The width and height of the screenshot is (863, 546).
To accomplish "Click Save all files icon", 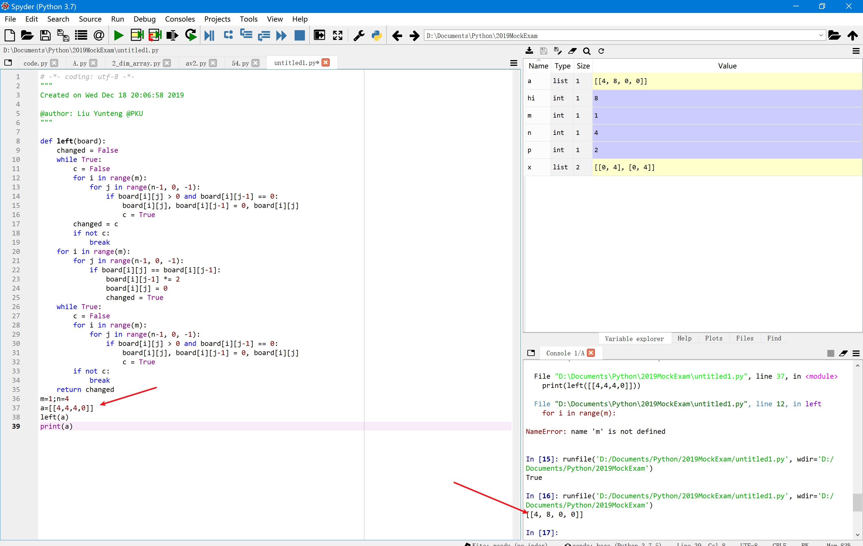I will [x=63, y=35].
